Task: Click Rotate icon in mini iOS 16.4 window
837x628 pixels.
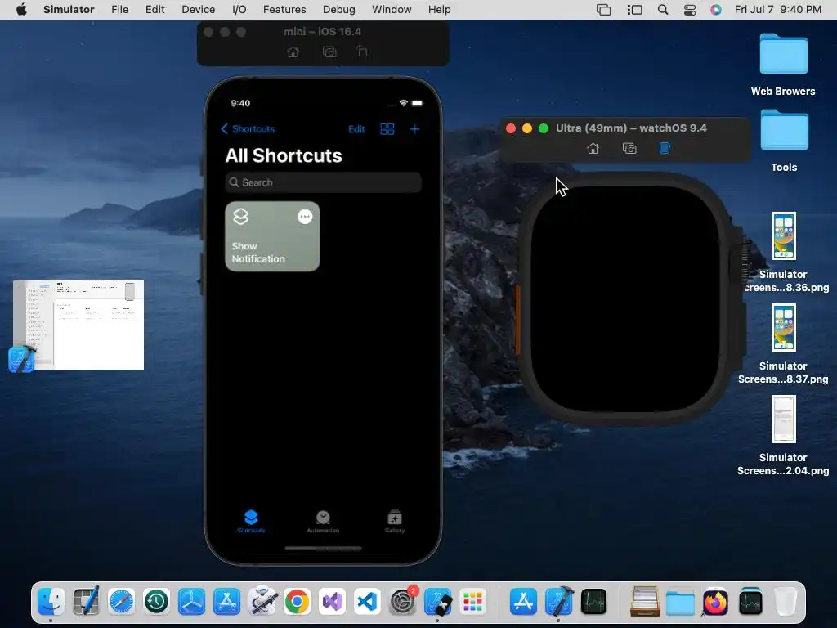Action: click(362, 52)
